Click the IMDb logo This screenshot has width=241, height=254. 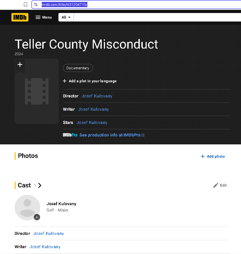20,17
